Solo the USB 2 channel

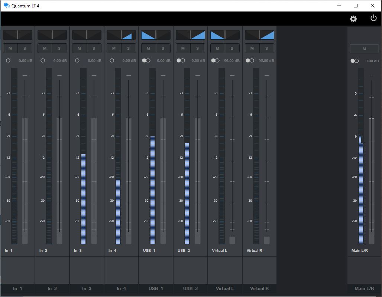click(198, 48)
